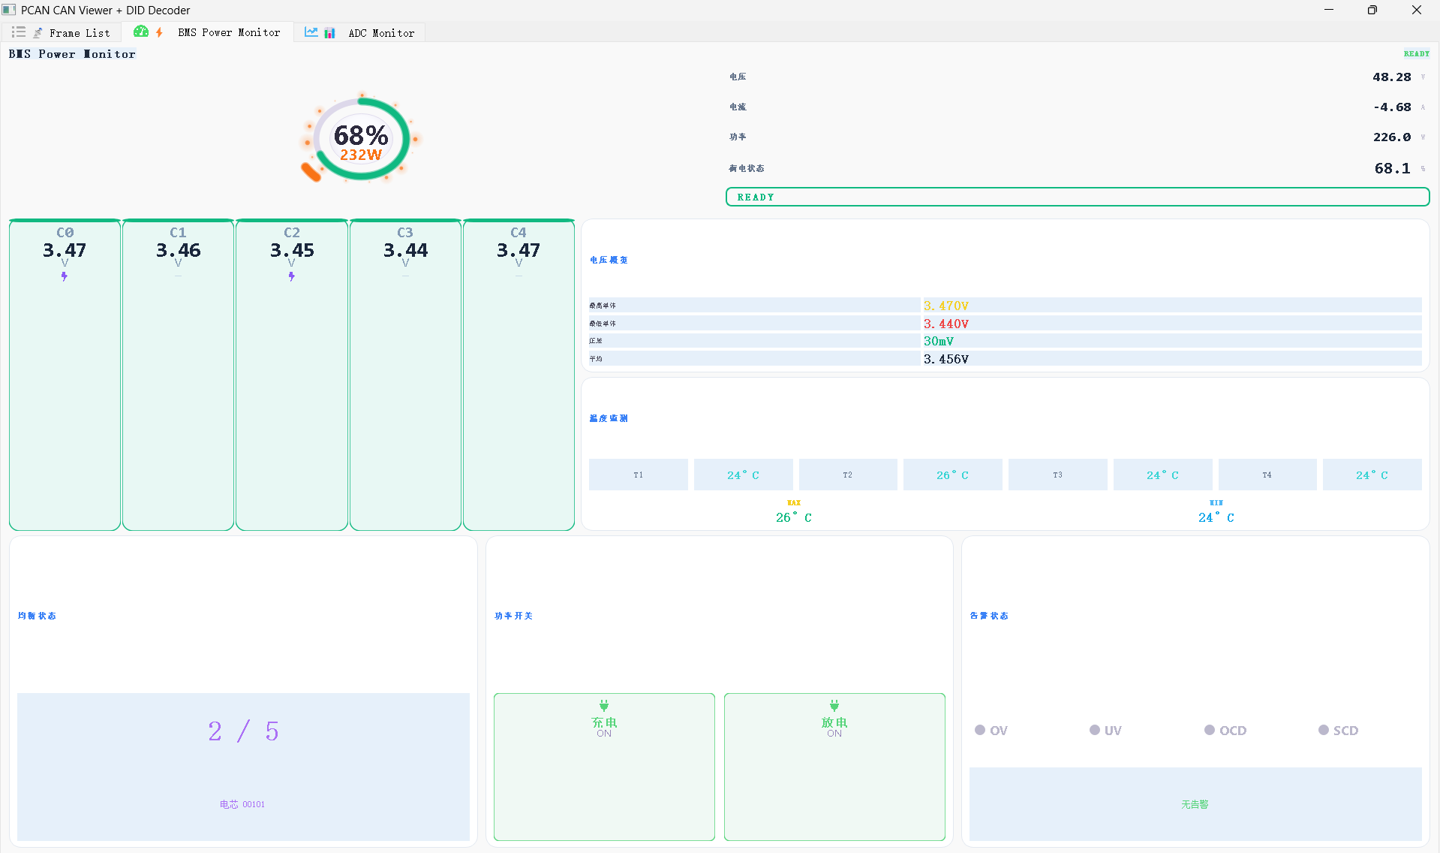The height and width of the screenshot is (853, 1440).
Task: Click the 2 / 5 balancing count
Action: click(244, 731)
